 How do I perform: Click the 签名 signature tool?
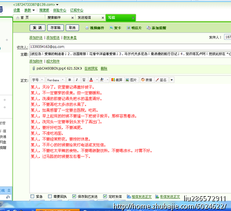point(161,80)
